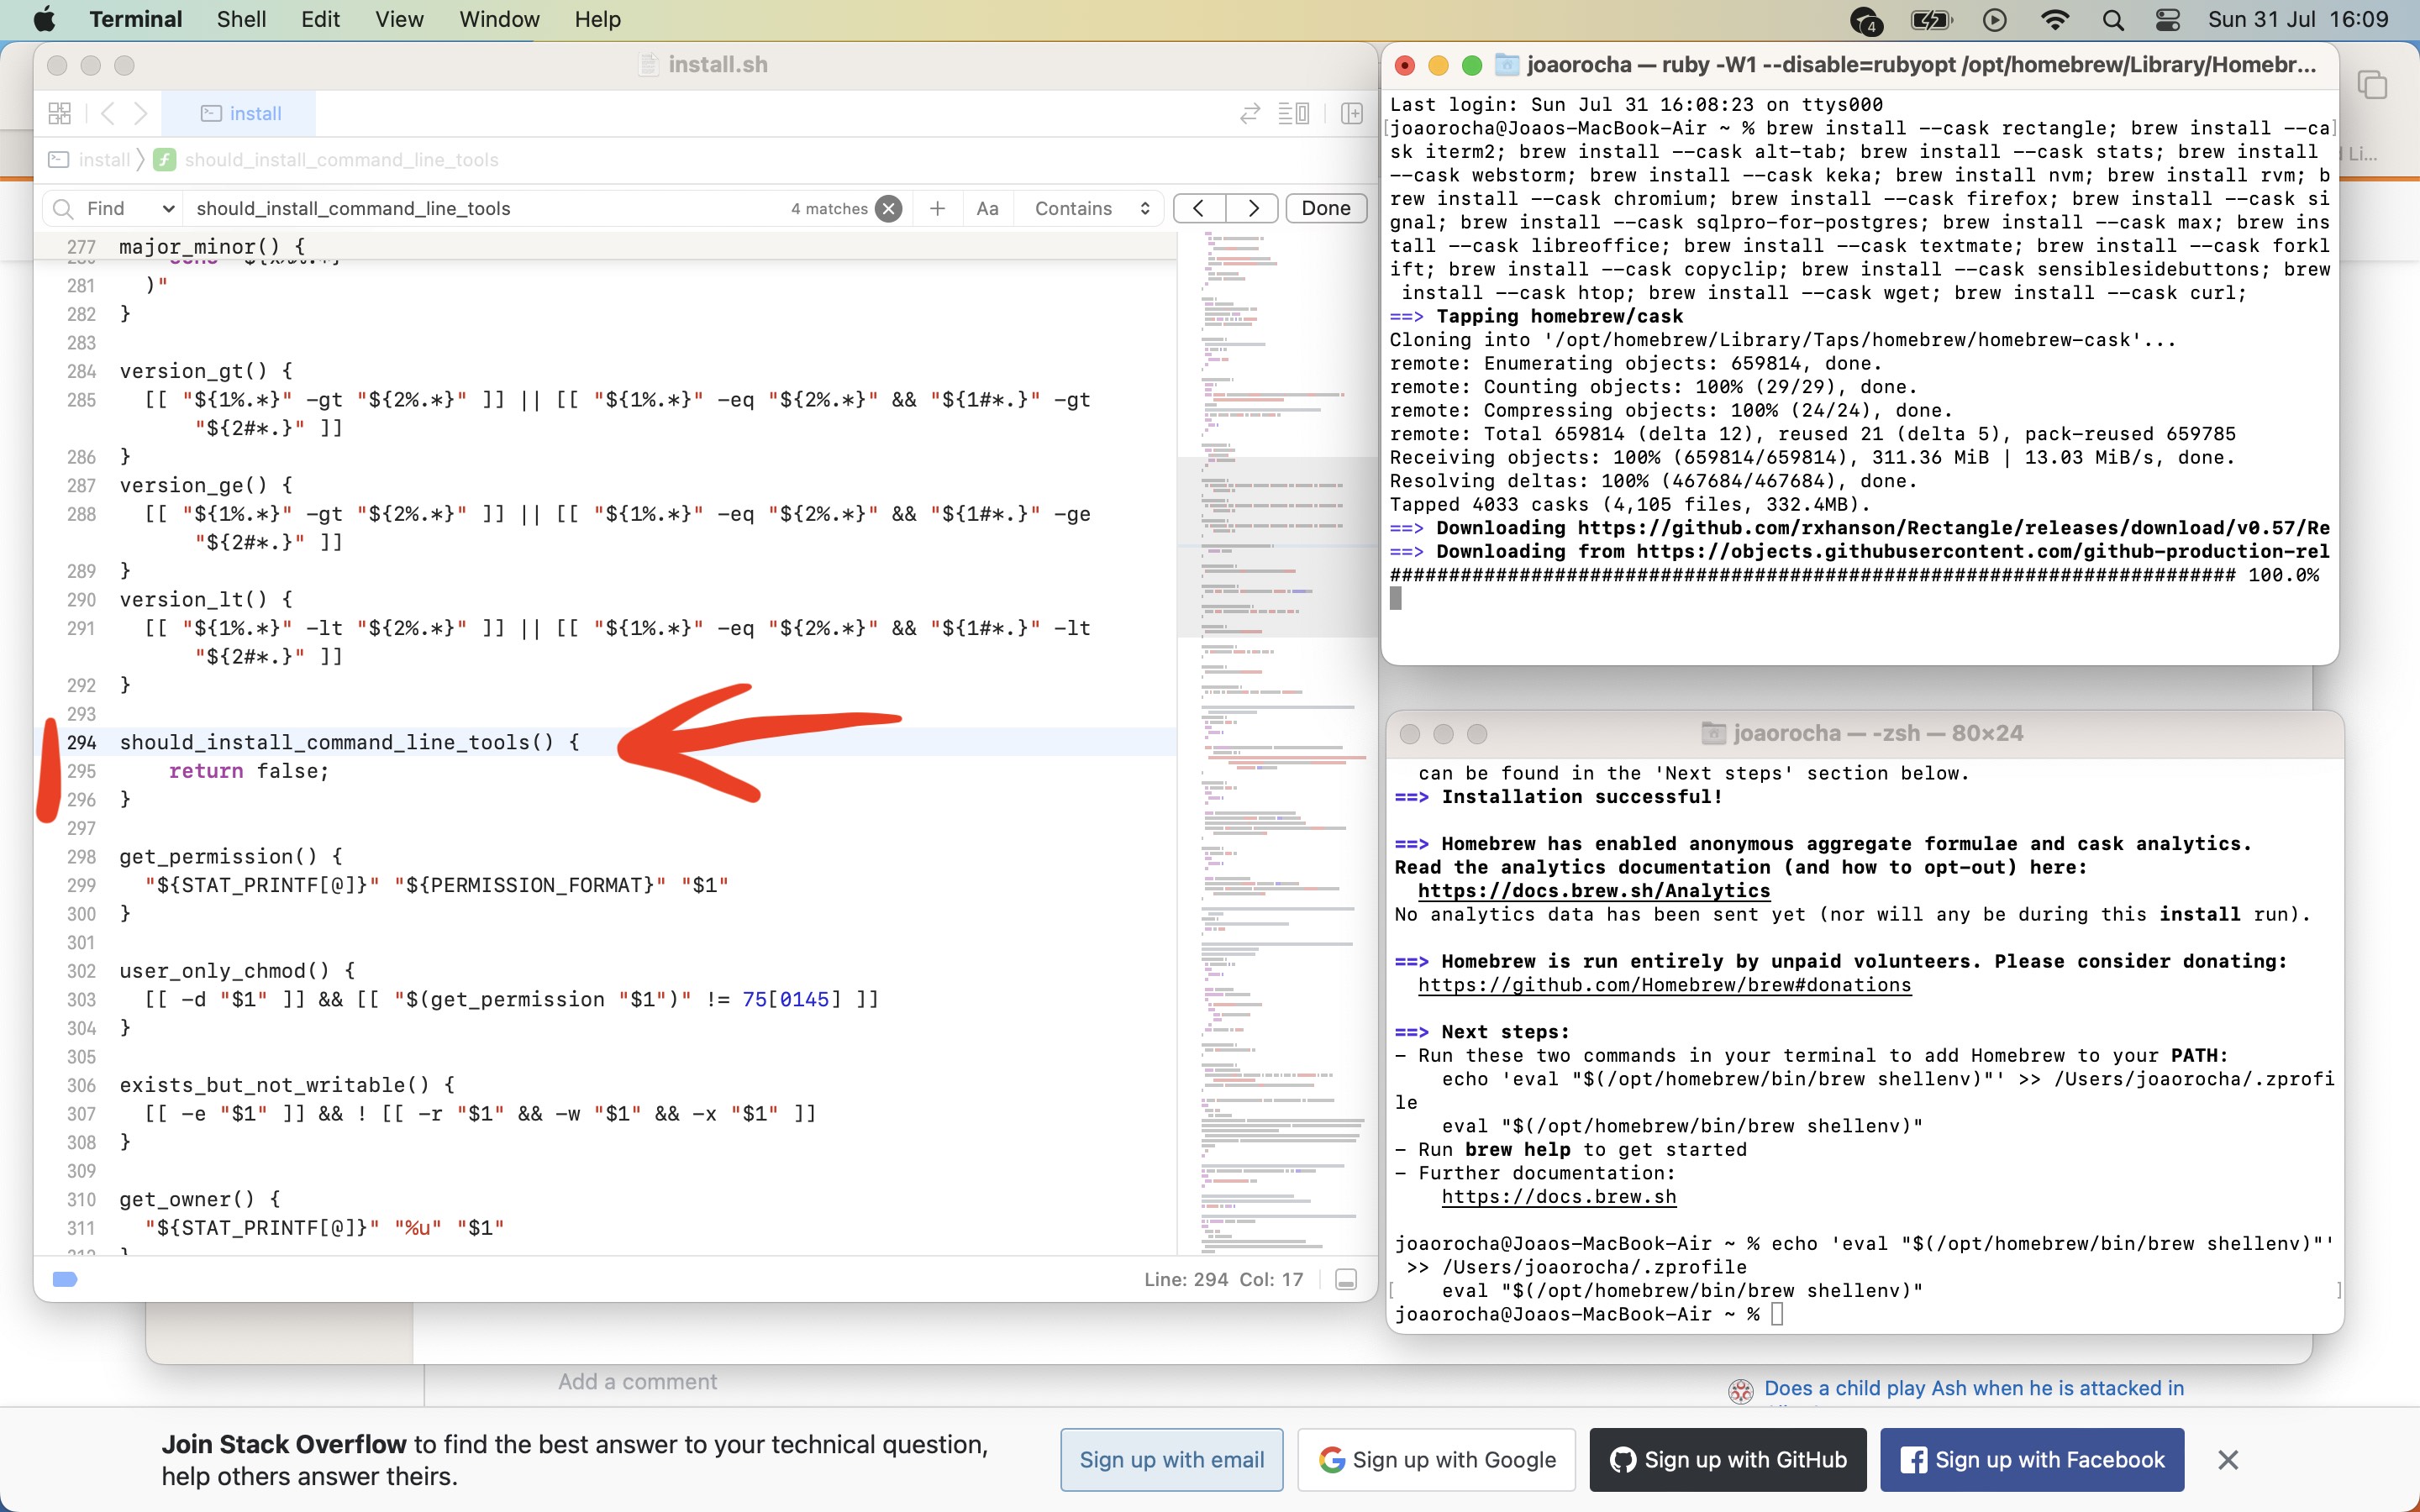Viewport: 2420px width, 1512px height.
Task: Open the new editor split icon at top right
Action: 1352,113
